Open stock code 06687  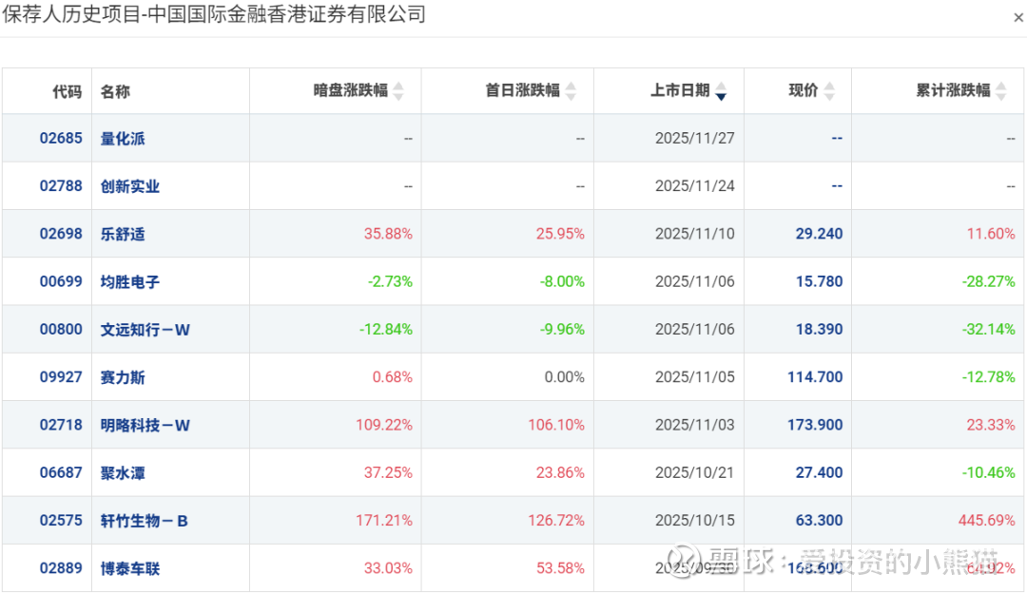tap(61, 472)
